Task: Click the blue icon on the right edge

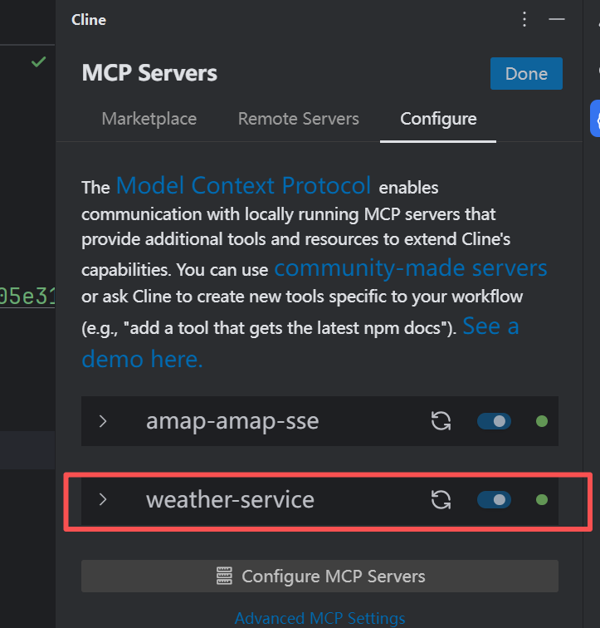Action: point(595,119)
